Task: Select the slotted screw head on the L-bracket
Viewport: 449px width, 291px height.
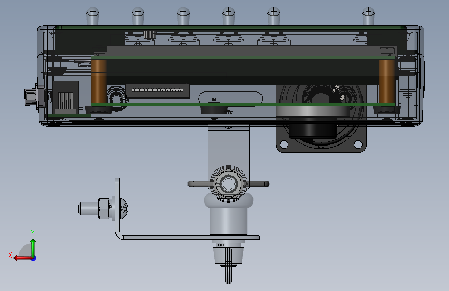Action: [x=123, y=209]
